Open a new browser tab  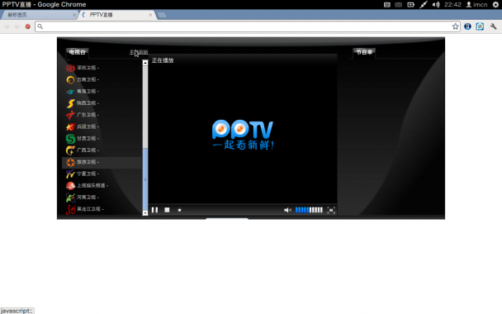click(162, 15)
